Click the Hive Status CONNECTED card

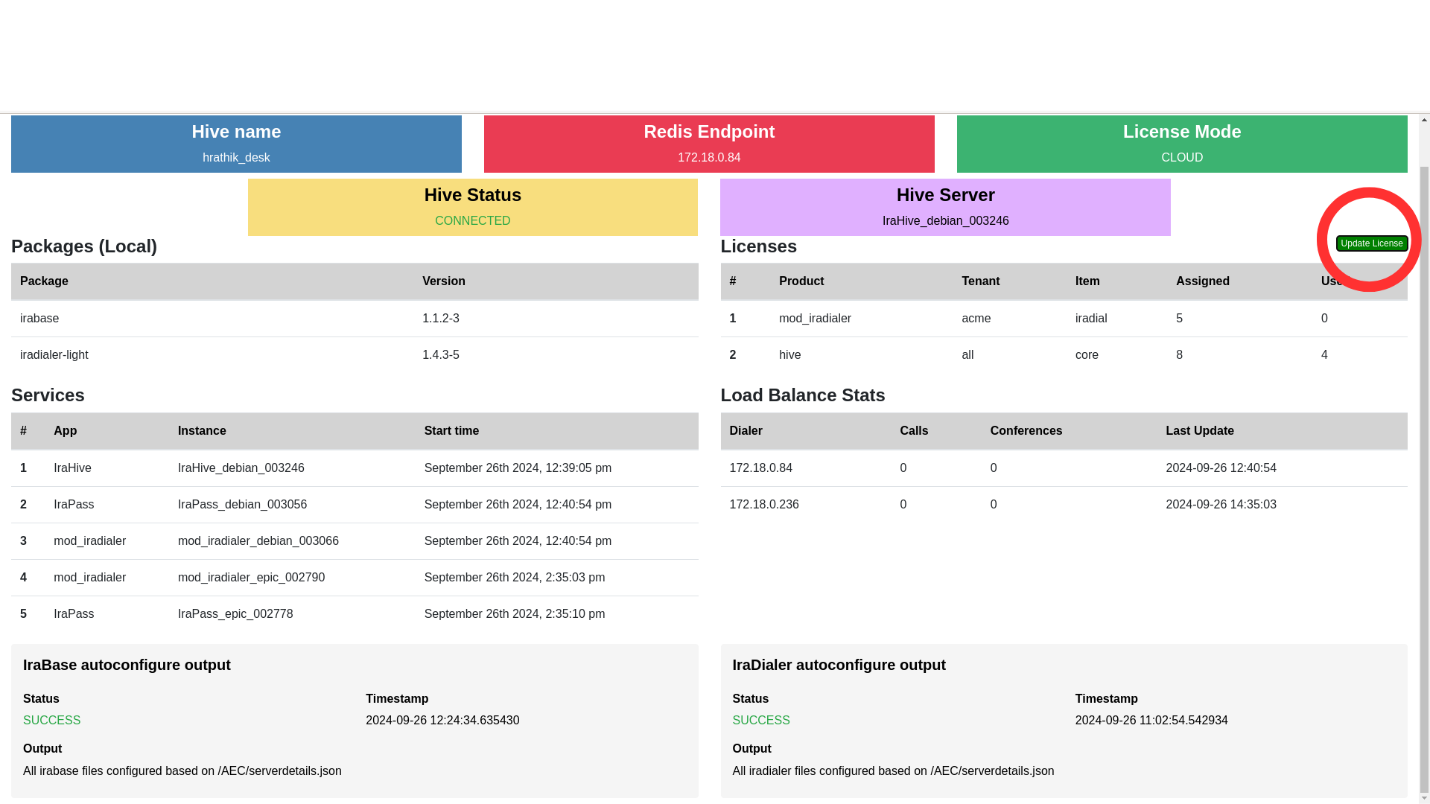(x=473, y=207)
